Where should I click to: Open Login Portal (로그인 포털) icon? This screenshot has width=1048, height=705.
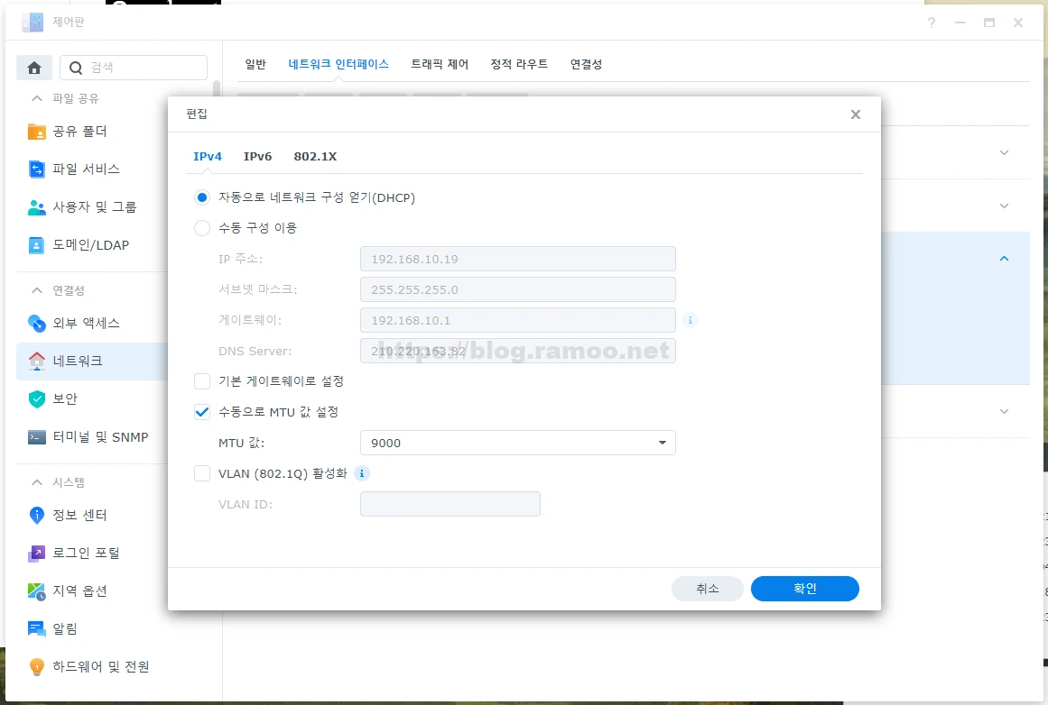pyautogui.click(x=37, y=553)
